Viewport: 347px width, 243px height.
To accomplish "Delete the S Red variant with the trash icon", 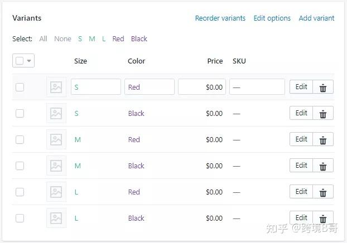I will coord(322,88).
